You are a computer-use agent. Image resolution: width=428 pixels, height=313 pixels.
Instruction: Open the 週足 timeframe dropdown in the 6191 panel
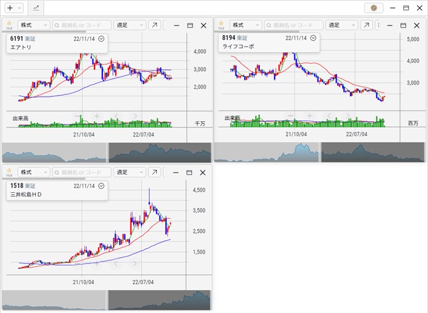coord(129,25)
